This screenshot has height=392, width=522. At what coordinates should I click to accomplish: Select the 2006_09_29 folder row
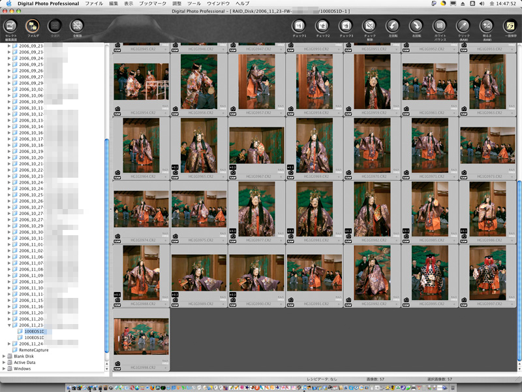pos(31,83)
